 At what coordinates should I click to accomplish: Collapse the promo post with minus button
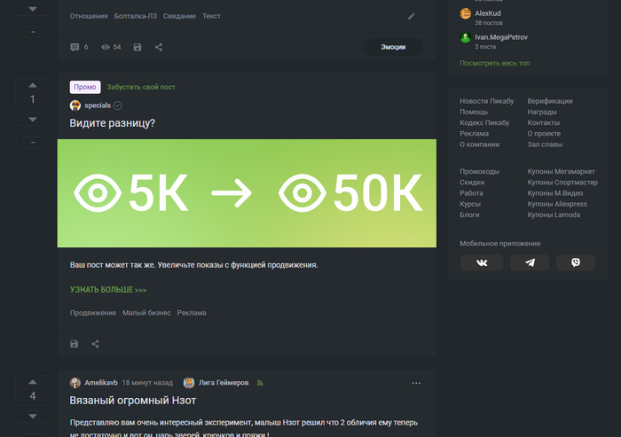tap(33, 142)
